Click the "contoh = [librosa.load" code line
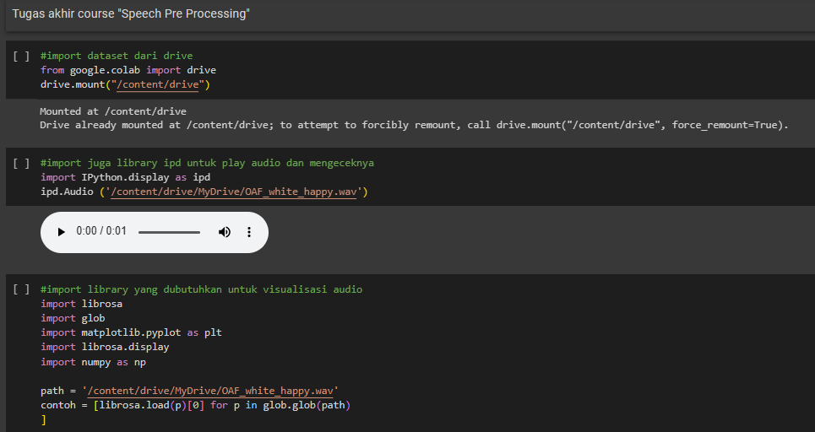The width and height of the screenshot is (815, 432). point(194,405)
